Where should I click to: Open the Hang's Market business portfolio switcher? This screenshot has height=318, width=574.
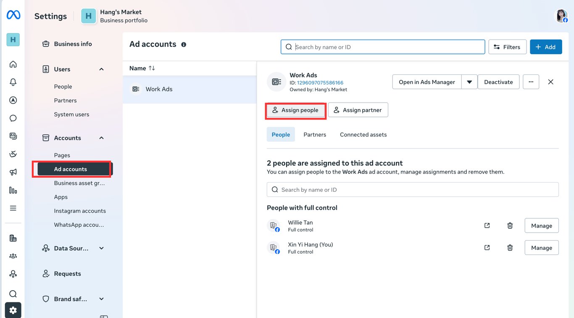(114, 16)
